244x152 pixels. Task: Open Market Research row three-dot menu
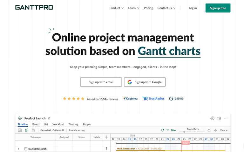[x=107, y=149]
